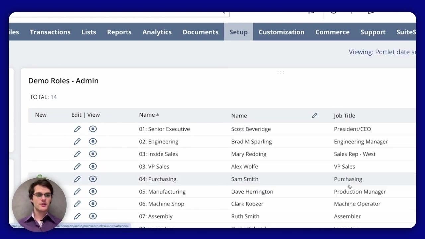View the 07: Assembly role

point(93,216)
